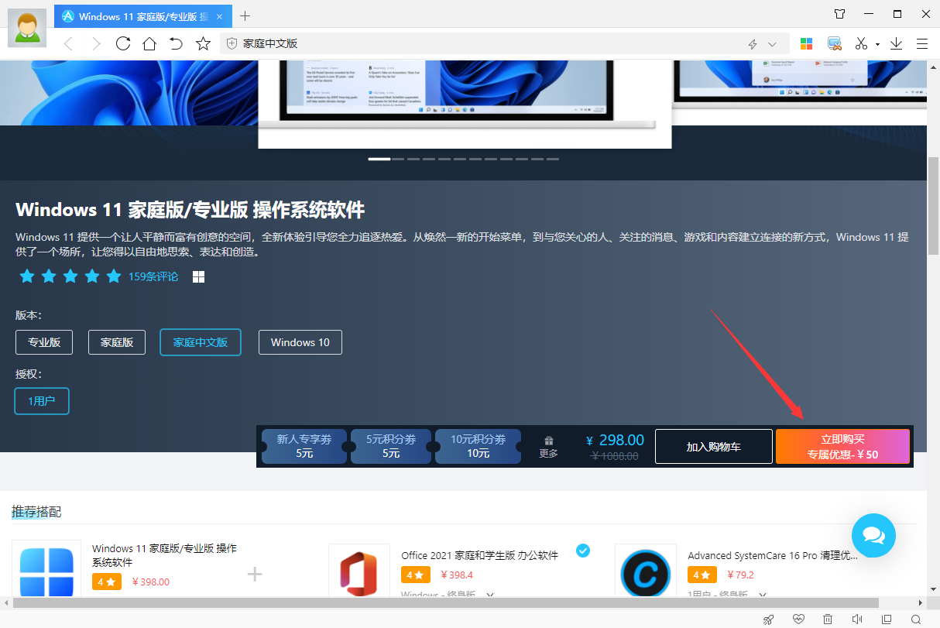Claim the 新人专享券 5元 coupon
This screenshot has height=628, width=940.
click(304, 446)
